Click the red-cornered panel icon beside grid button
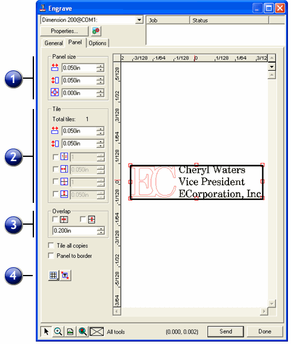Screen dimensions: 291x344 click(x=65, y=275)
